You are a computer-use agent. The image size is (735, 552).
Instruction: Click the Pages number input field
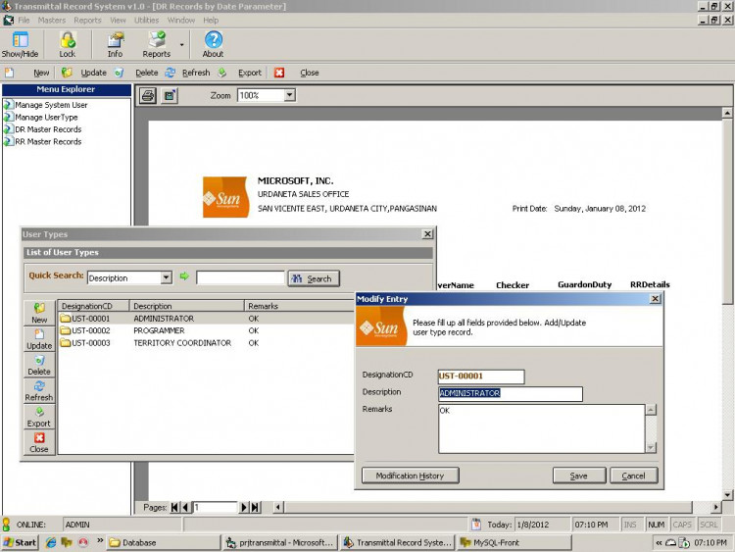click(215, 507)
